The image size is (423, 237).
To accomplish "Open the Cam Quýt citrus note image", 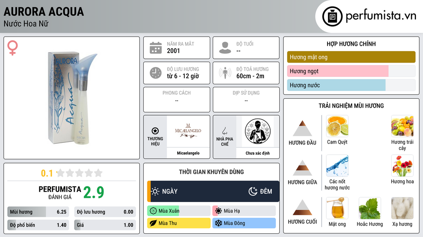I will click(x=337, y=126).
